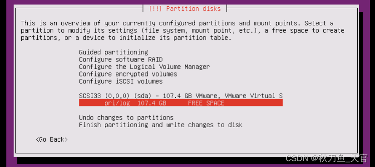The width and height of the screenshot is (375, 167).
Task: Select the SCSI33 sda disk device
Action: click(x=181, y=95)
